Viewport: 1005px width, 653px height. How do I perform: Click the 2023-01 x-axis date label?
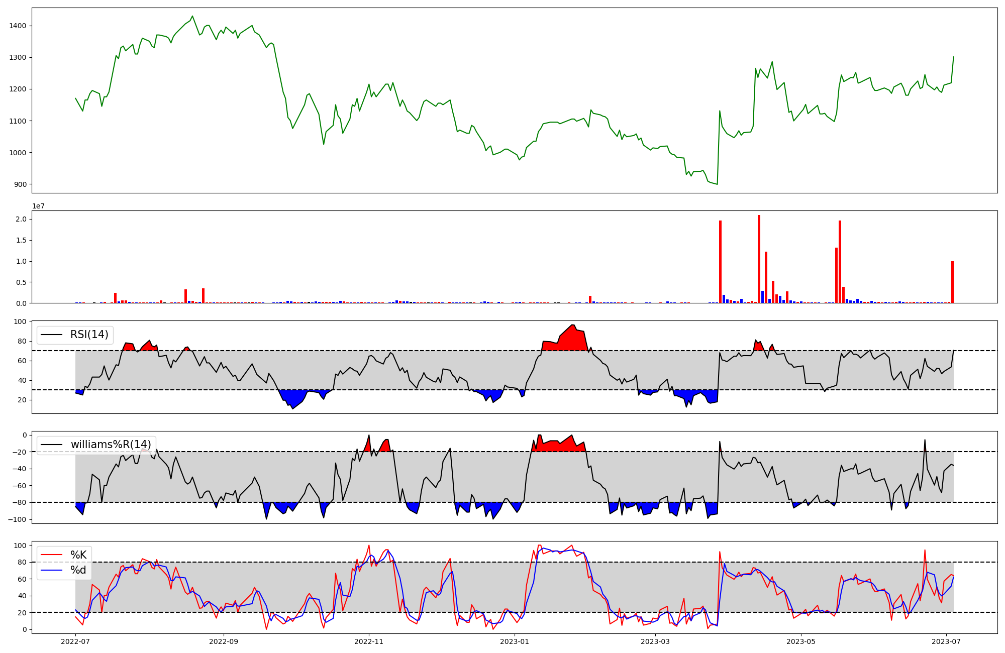coord(515,641)
